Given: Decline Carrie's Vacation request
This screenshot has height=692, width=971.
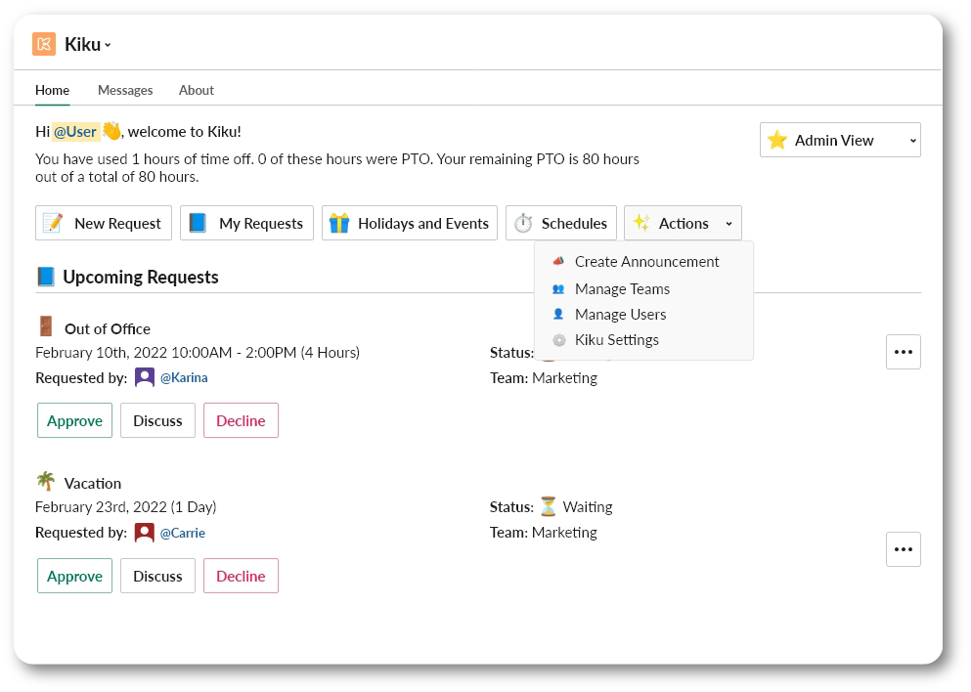Looking at the screenshot, I should (241, 576).
